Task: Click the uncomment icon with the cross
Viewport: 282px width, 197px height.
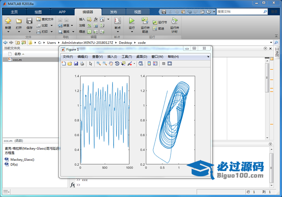Action: [x=96, y=26]
